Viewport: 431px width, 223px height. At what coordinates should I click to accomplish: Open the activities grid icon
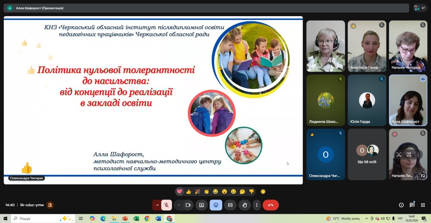click(x=423, y=205)
